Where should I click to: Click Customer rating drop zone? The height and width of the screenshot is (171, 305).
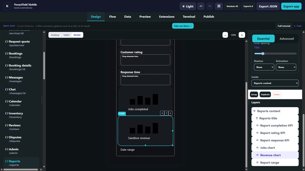point(145,60)
